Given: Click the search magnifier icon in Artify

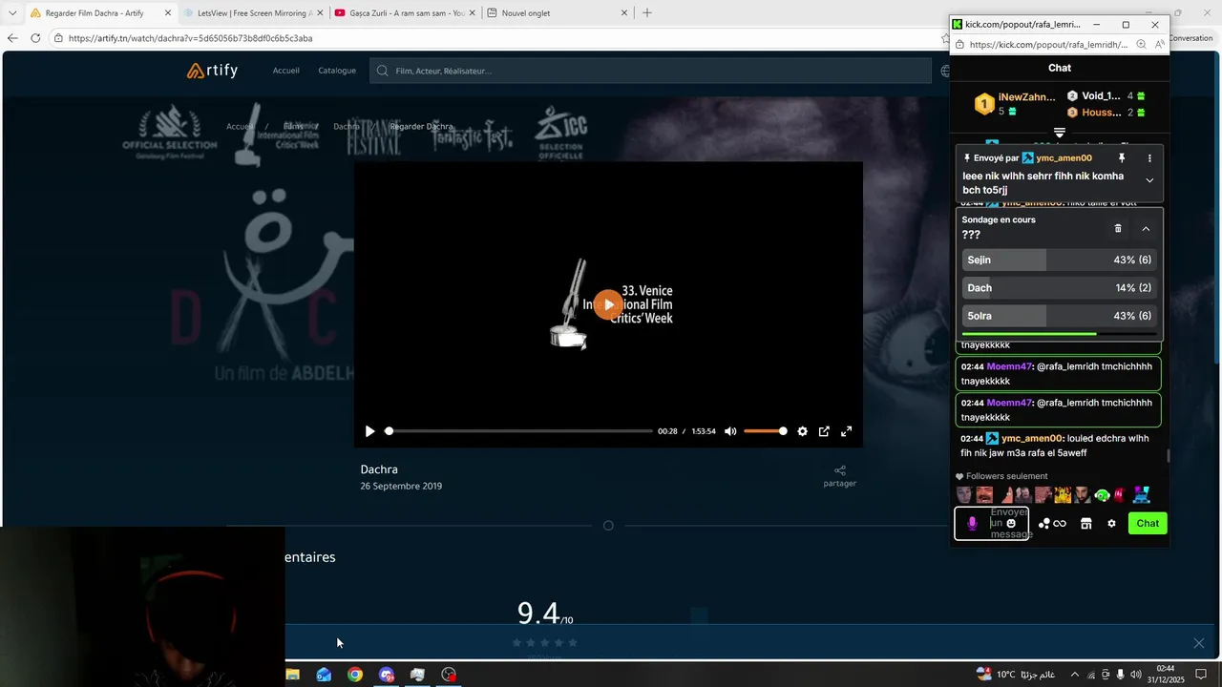Looking at the screenshot, I should 383,71.
